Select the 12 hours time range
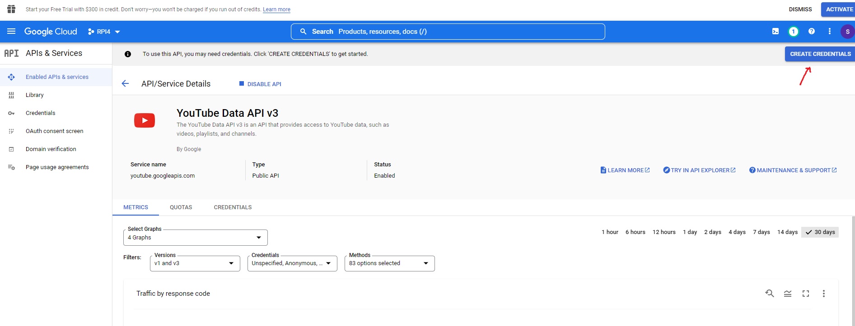This screenshot has width=855, height=326. [x=664, y=232]
